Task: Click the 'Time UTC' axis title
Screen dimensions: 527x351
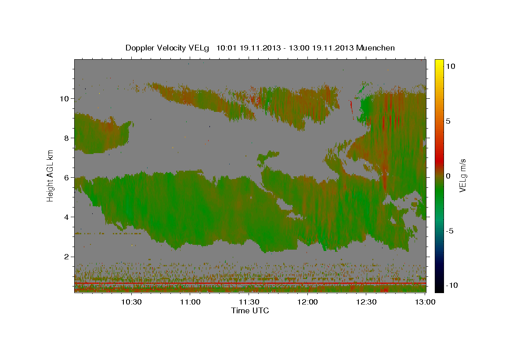Action: pyautogui.click(x=250, y=311)
